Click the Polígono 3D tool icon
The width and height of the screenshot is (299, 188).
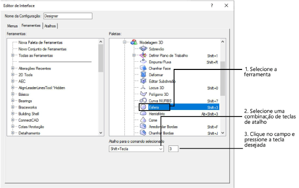(x=143, y=94)
